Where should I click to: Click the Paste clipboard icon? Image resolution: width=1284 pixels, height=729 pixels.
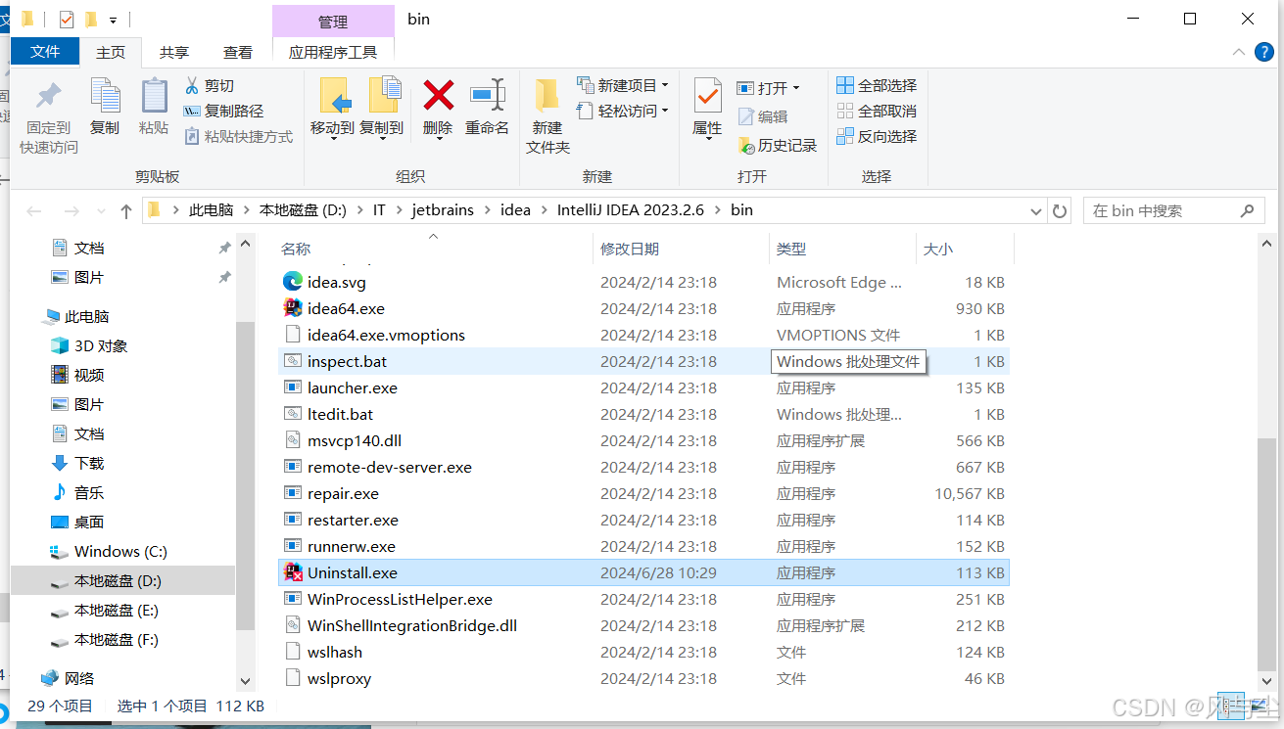coord(154,98)
